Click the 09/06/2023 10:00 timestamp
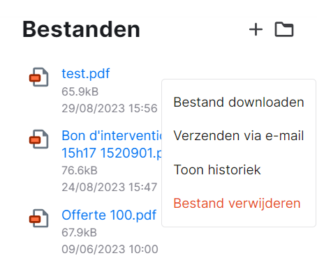 tap(110, 249)
